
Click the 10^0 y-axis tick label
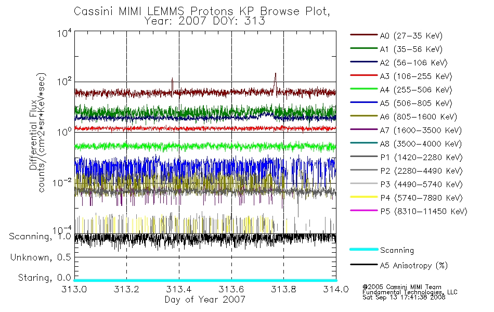(x=64, y=132)
